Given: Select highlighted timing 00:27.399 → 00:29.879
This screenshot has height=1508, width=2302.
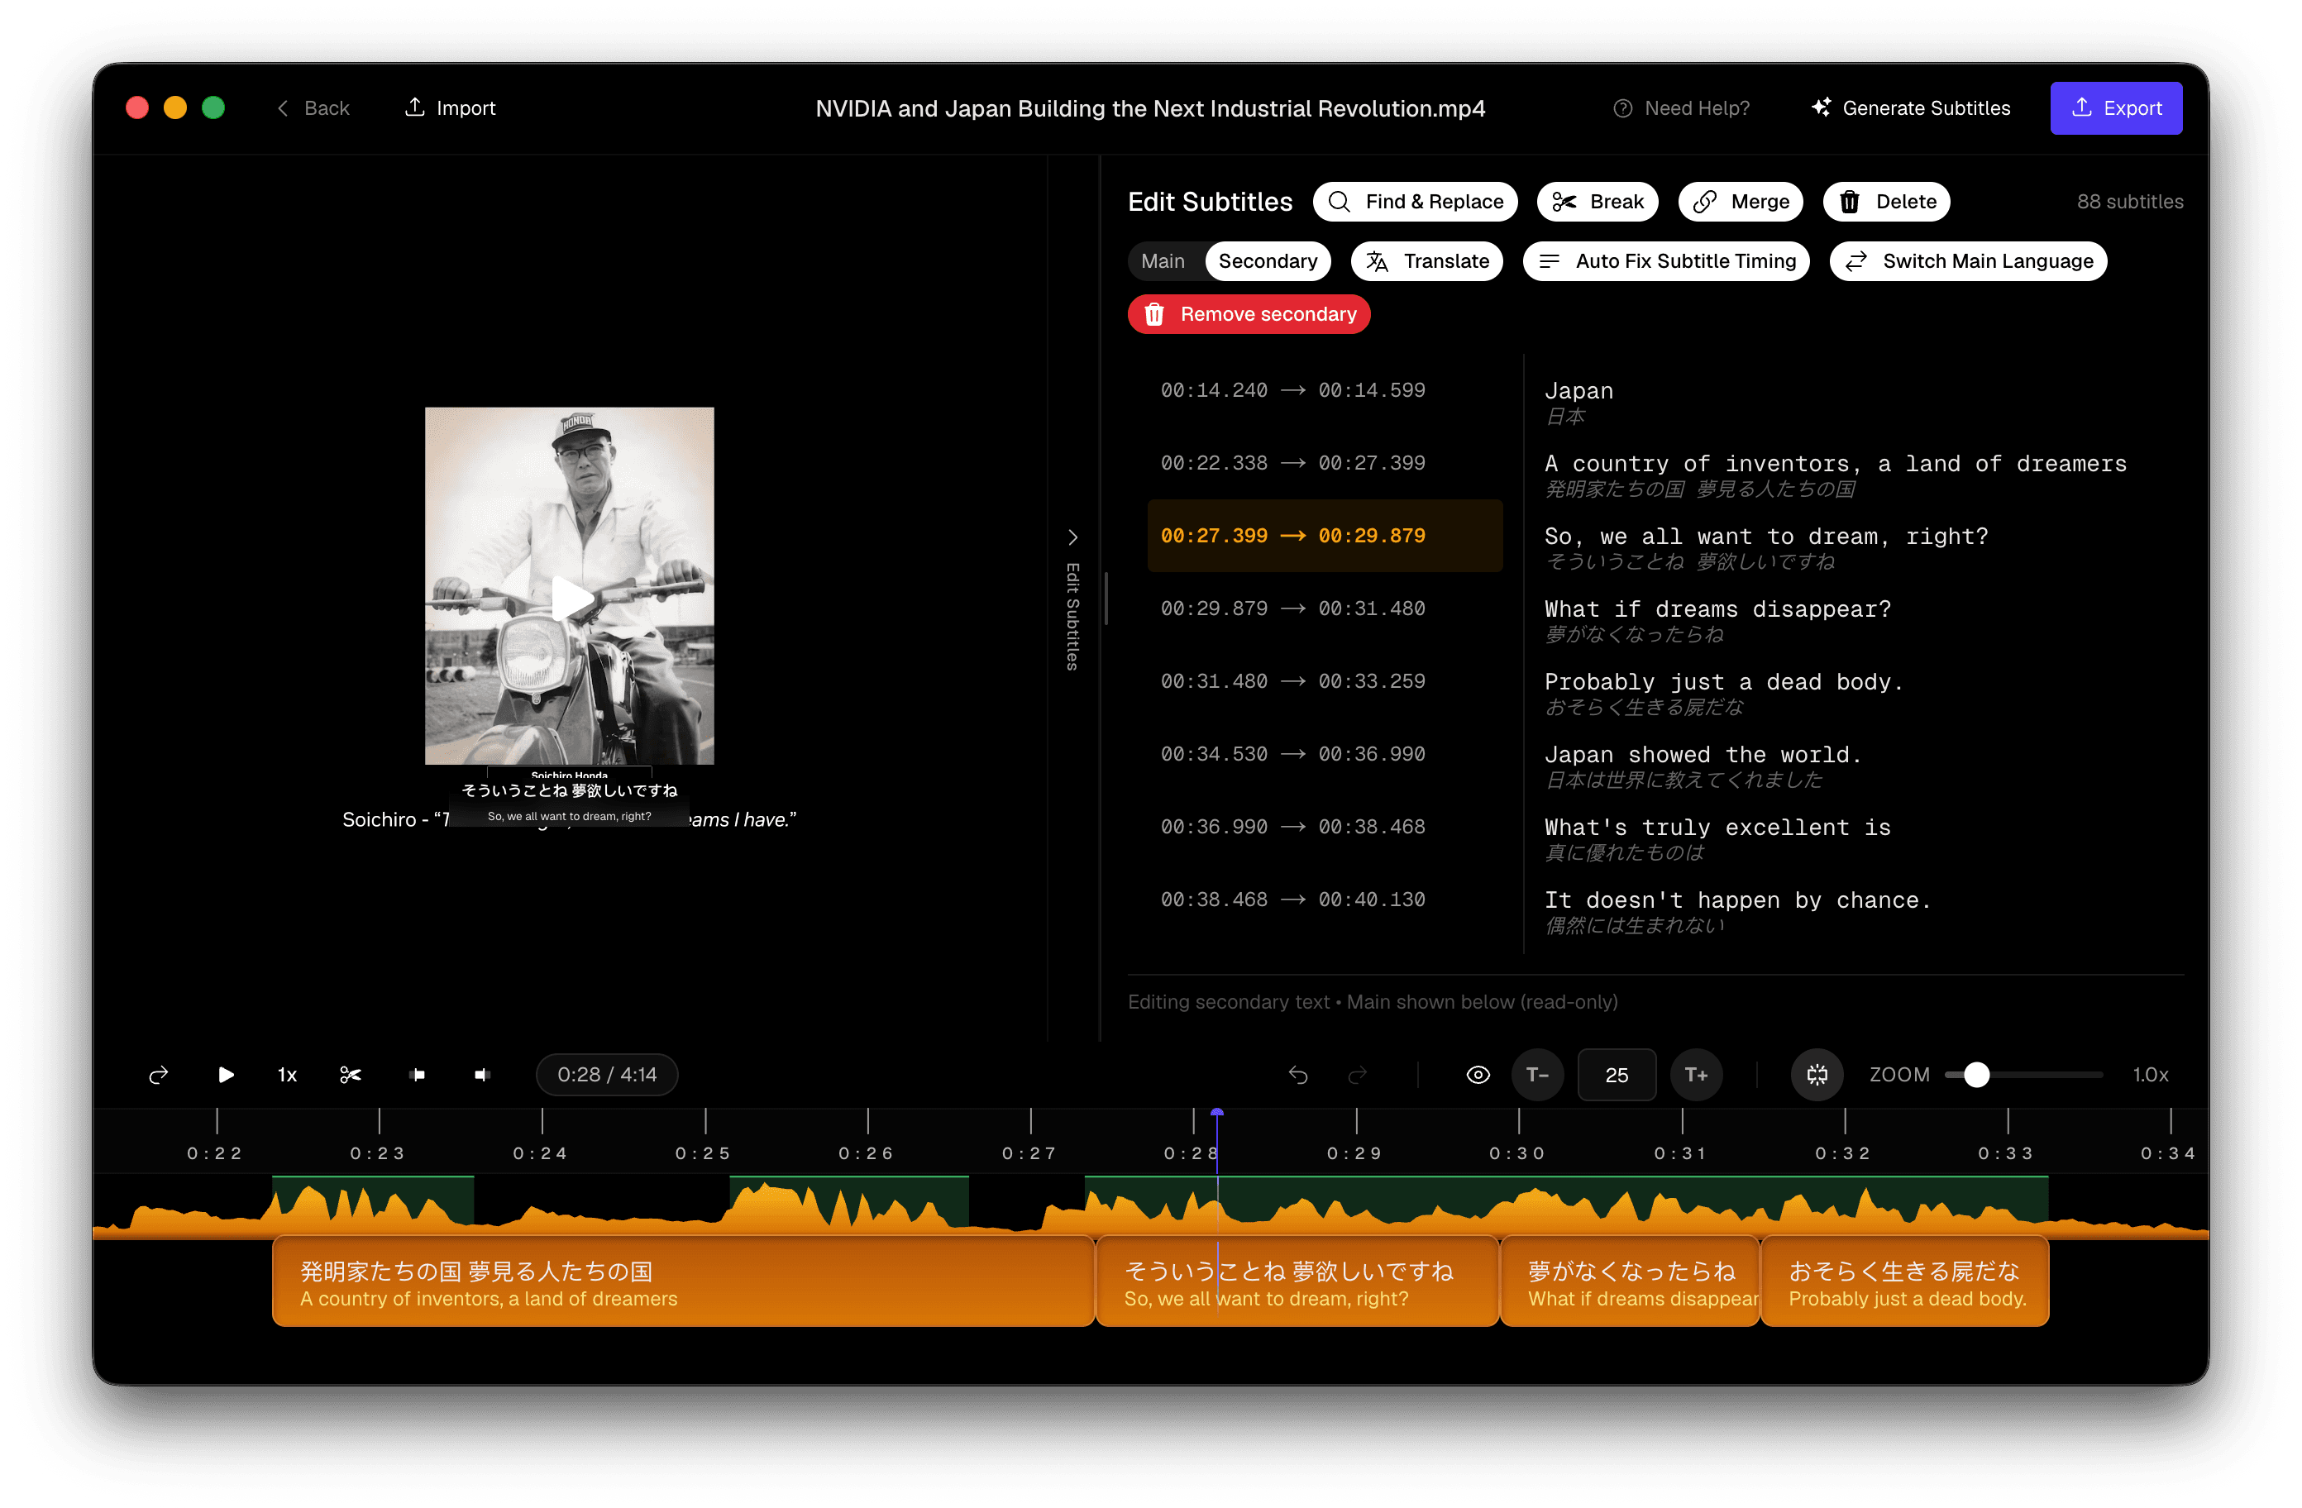Looking at the screenshot, I should pos(1324,535).
